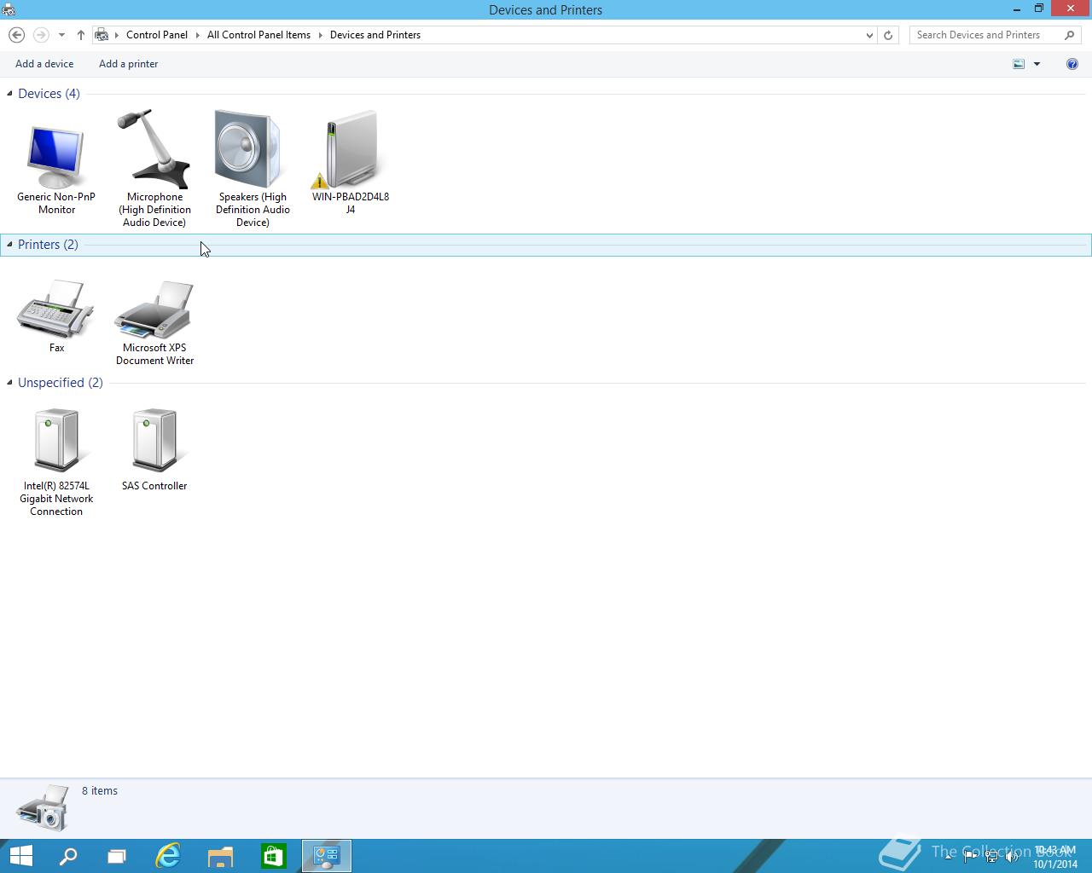Open Task View on the taskbar

117,856
